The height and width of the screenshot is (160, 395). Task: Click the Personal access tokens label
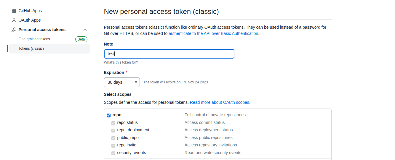(42, 30)
